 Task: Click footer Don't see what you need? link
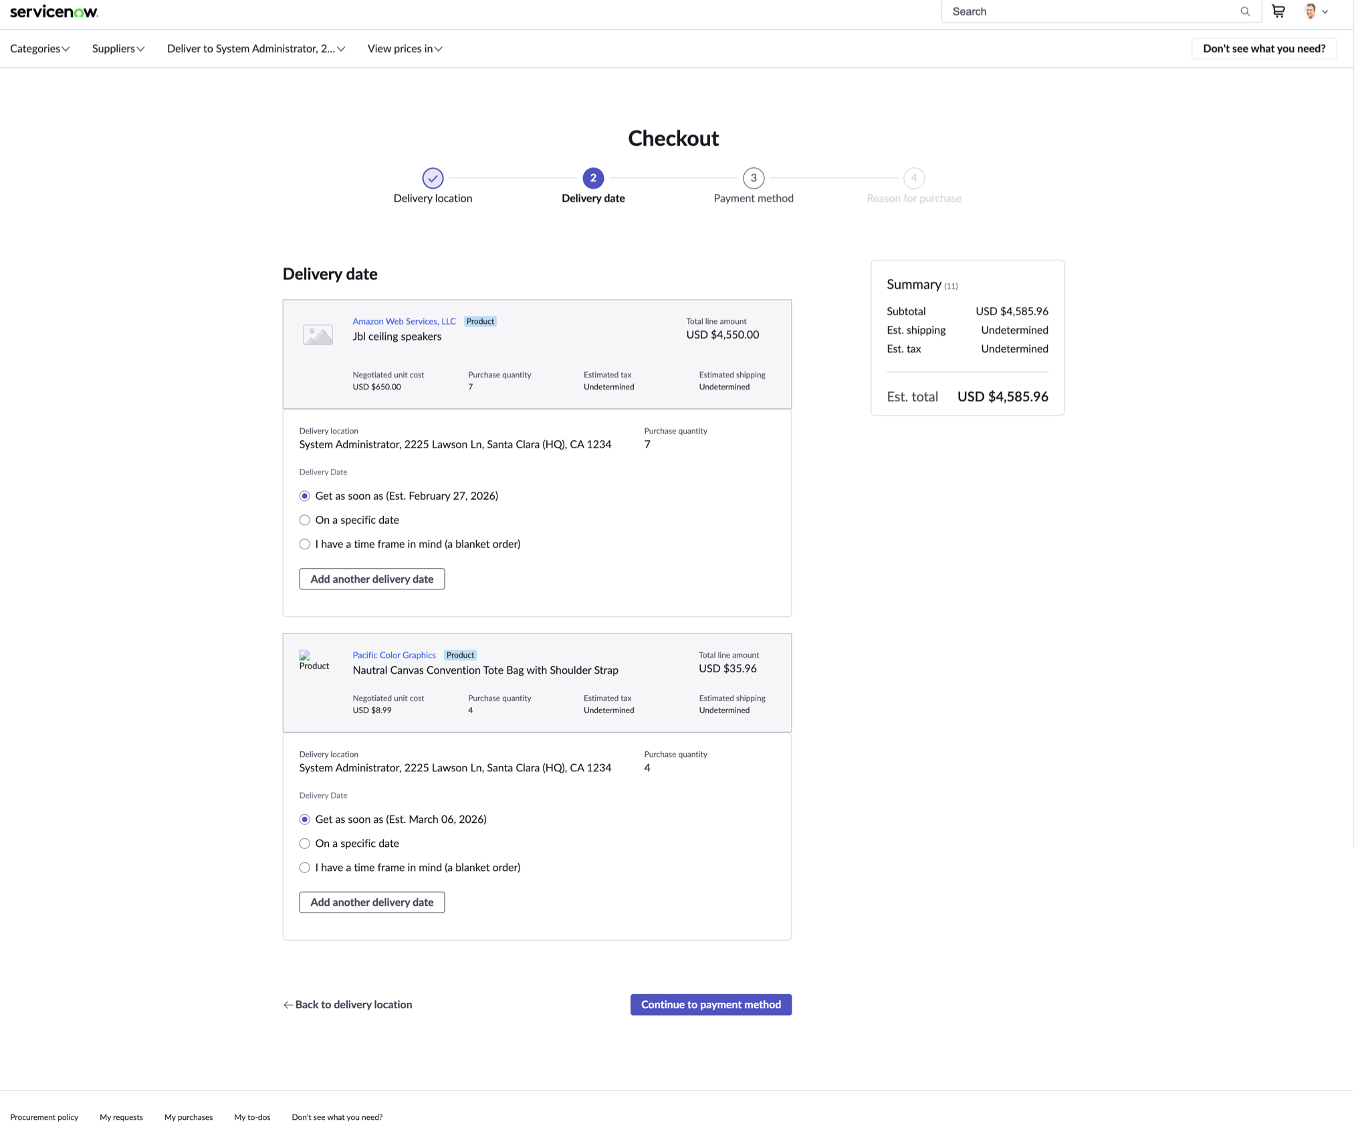tap(337, 1117)
